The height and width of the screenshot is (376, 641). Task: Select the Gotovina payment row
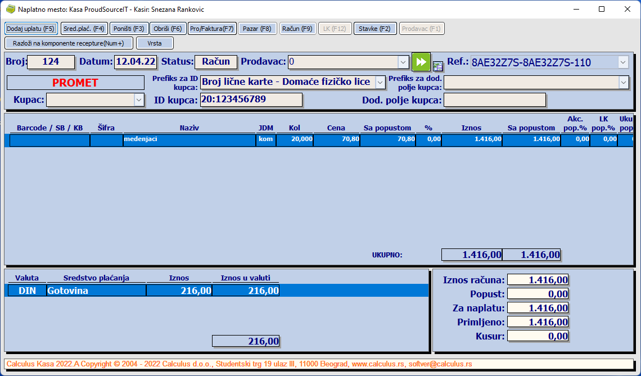(96, 291)
